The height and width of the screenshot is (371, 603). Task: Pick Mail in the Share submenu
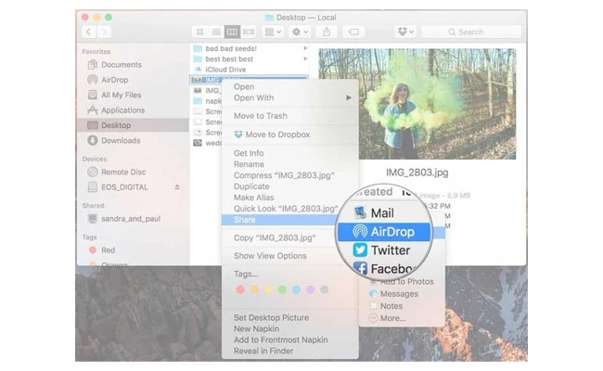[x=381, y=212]
